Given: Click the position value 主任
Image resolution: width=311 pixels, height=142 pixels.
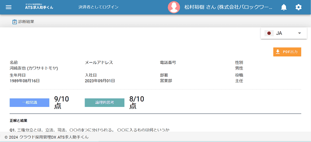Looking at the screenshot, I should coord(239,81).
